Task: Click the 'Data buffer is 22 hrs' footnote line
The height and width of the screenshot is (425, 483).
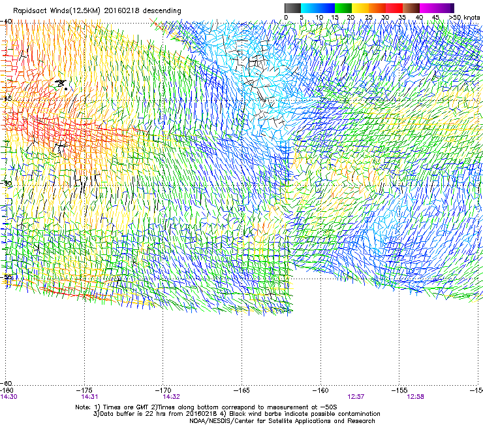Action: [x=236, y=414]
